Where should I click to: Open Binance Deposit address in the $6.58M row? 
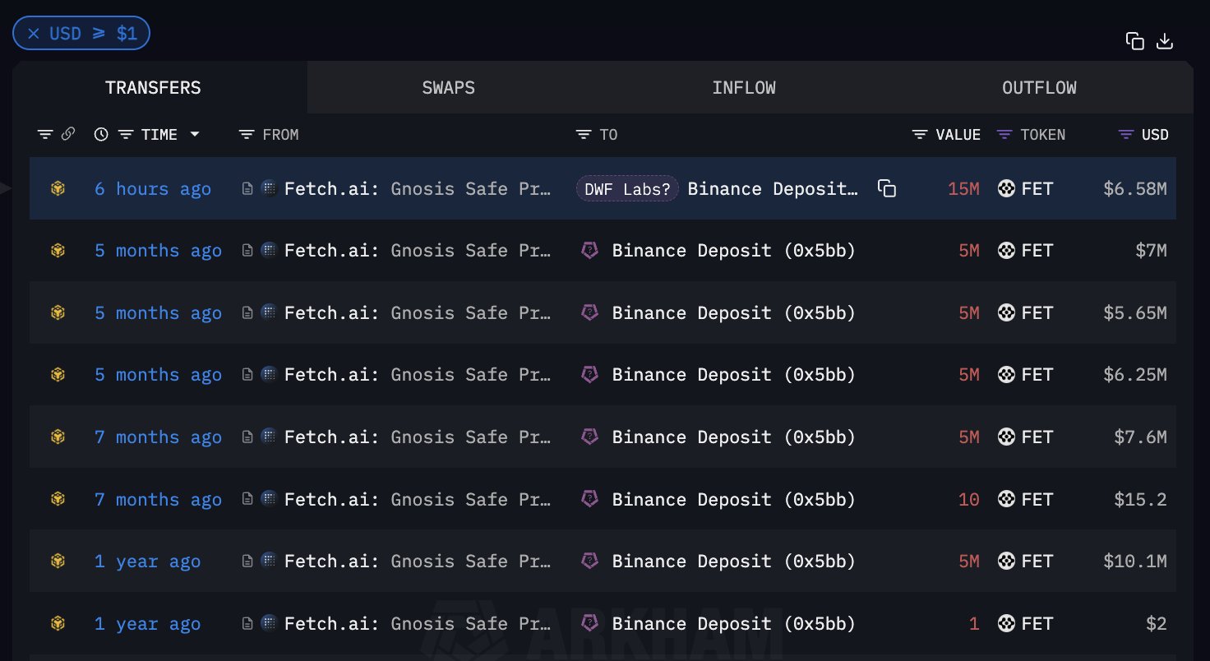(x=773, y=188)
